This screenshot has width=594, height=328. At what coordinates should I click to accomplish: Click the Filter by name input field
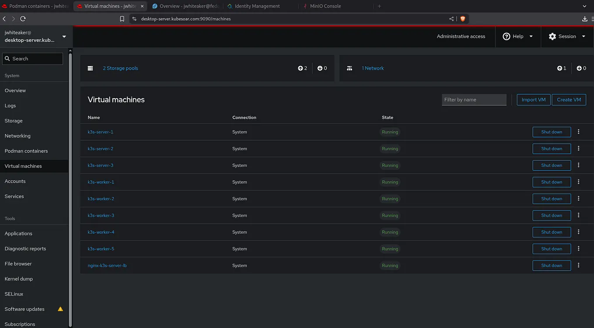tap(474, 99)
